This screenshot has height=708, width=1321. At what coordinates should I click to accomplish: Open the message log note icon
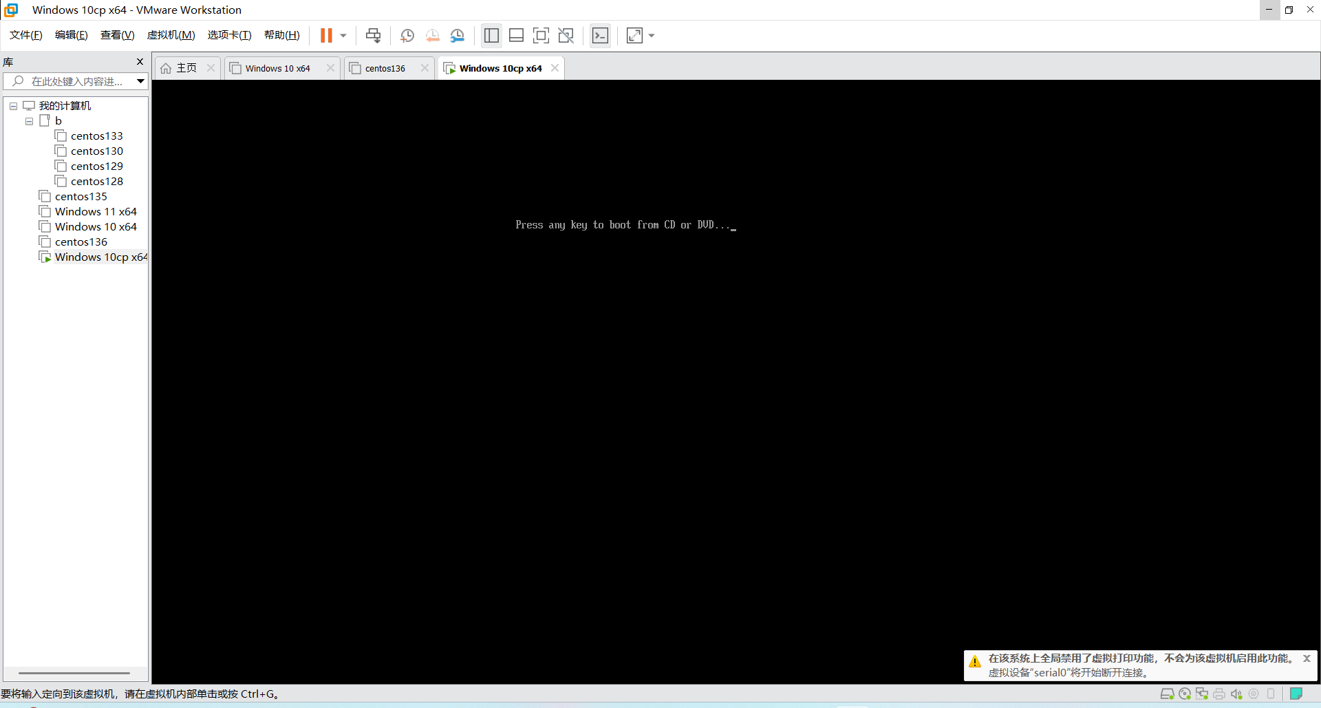click(x=1296, y=694)
